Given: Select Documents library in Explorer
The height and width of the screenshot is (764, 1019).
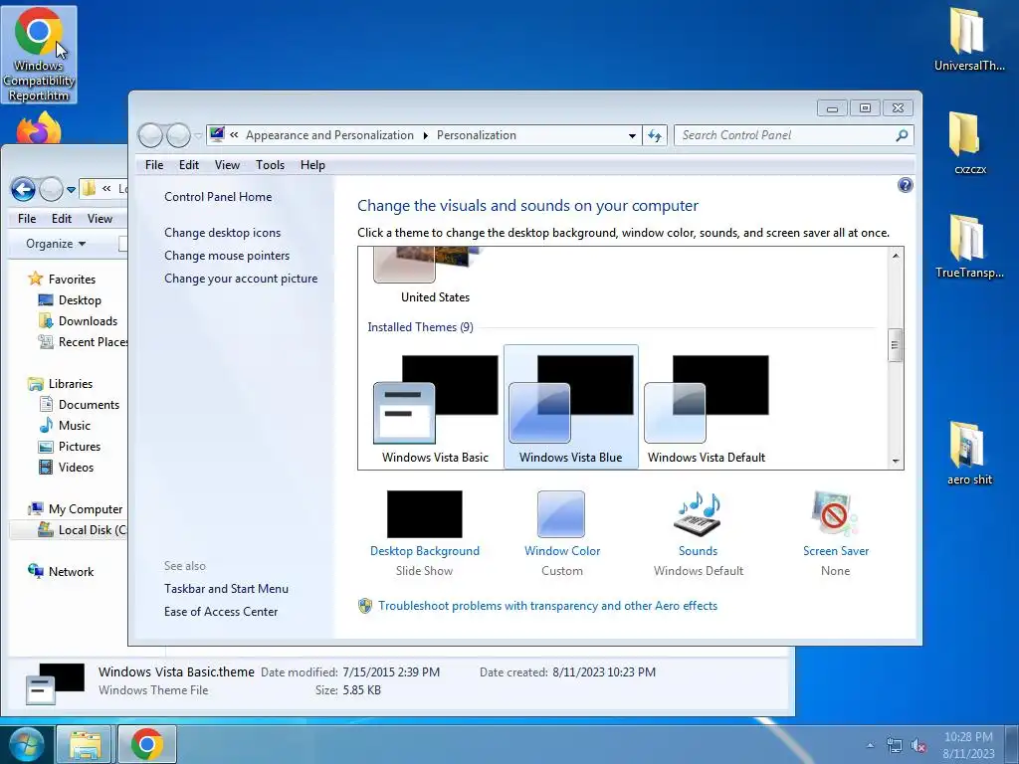Looking at the screenshot, I should click(80, 405).
